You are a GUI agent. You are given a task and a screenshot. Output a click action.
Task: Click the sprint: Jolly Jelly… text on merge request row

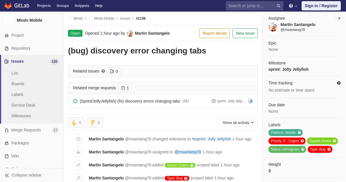tap(231, 101)
